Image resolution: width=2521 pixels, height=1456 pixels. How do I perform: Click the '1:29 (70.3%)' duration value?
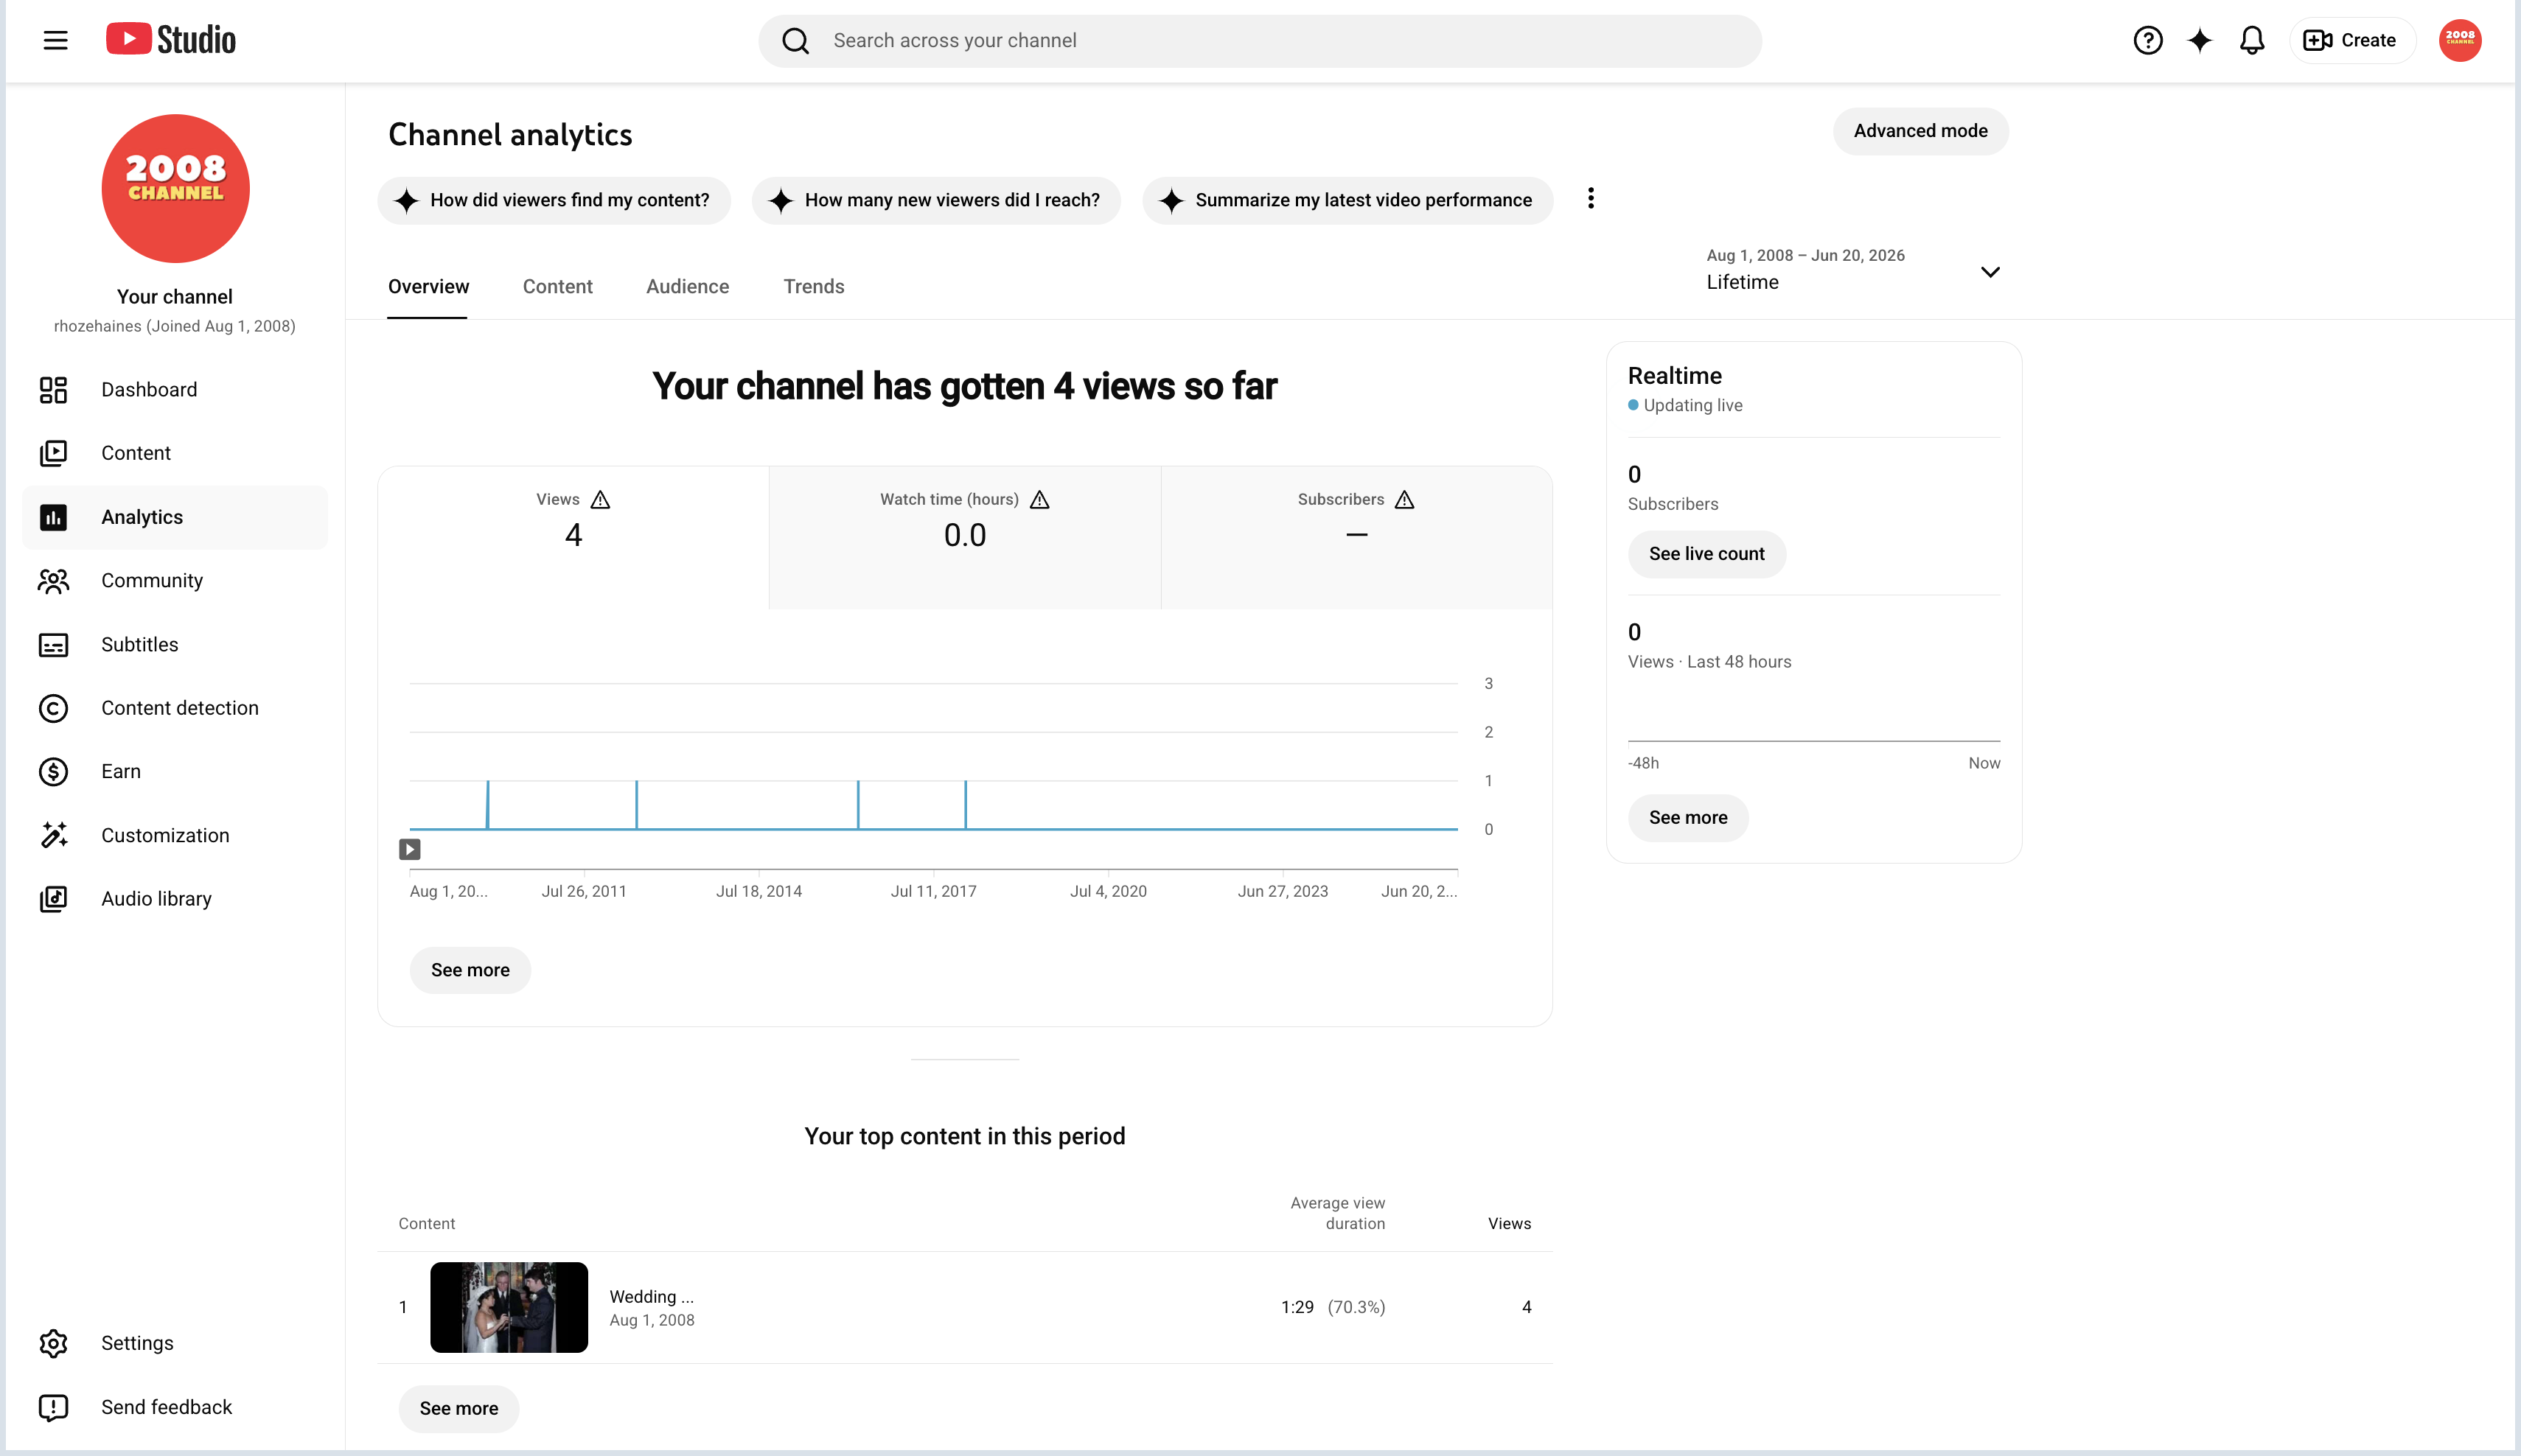1333,1307
